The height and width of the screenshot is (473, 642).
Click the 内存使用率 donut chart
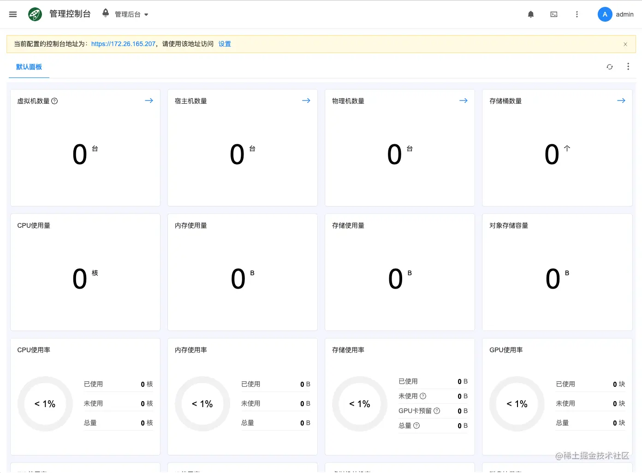click(x=202, y=404)
